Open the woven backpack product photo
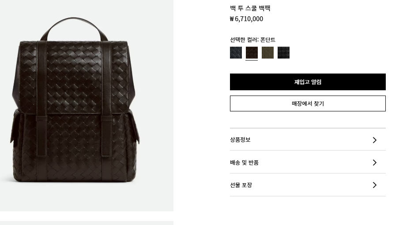This screenshot has width=418, height=225. coord(87,106)
